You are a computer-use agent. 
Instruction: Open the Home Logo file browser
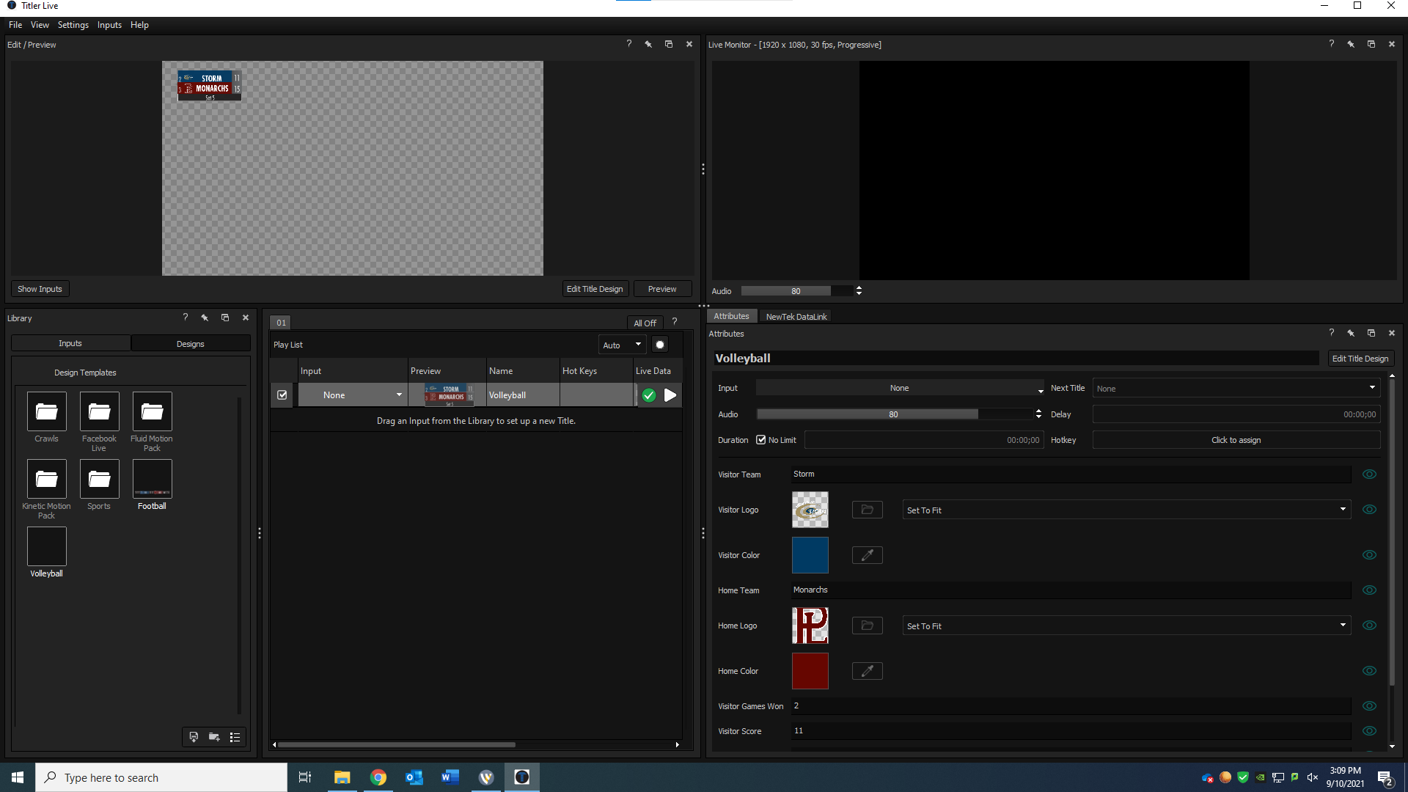(x=867, y=626)
